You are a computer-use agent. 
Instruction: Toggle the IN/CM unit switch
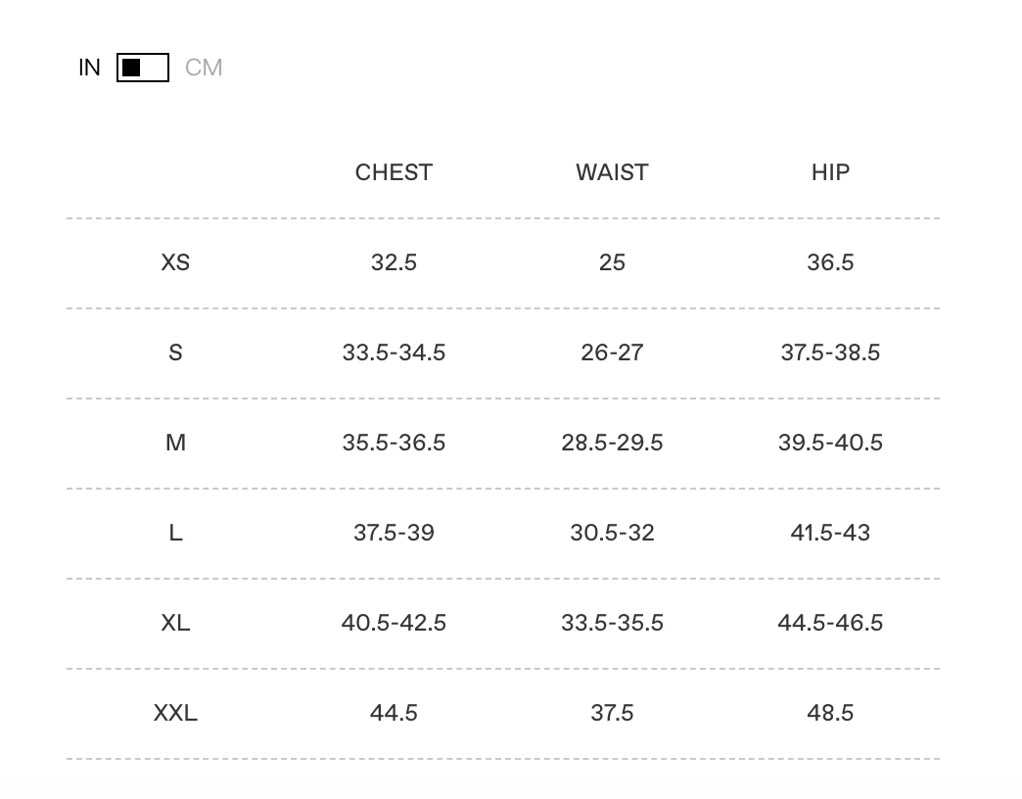[143, 68]
